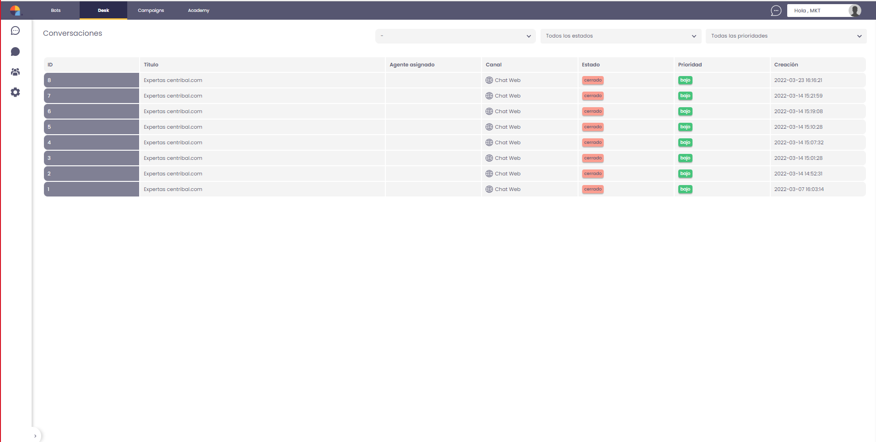The height and width of the screenshot is (442, 876).
Task: Click the cerrado status badge of conversation 7
Action: click(593, 96)
